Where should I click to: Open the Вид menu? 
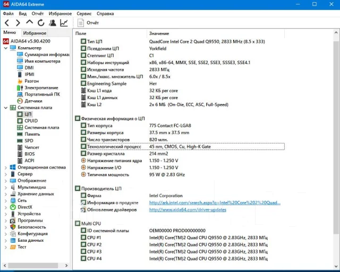pos(22,14)
